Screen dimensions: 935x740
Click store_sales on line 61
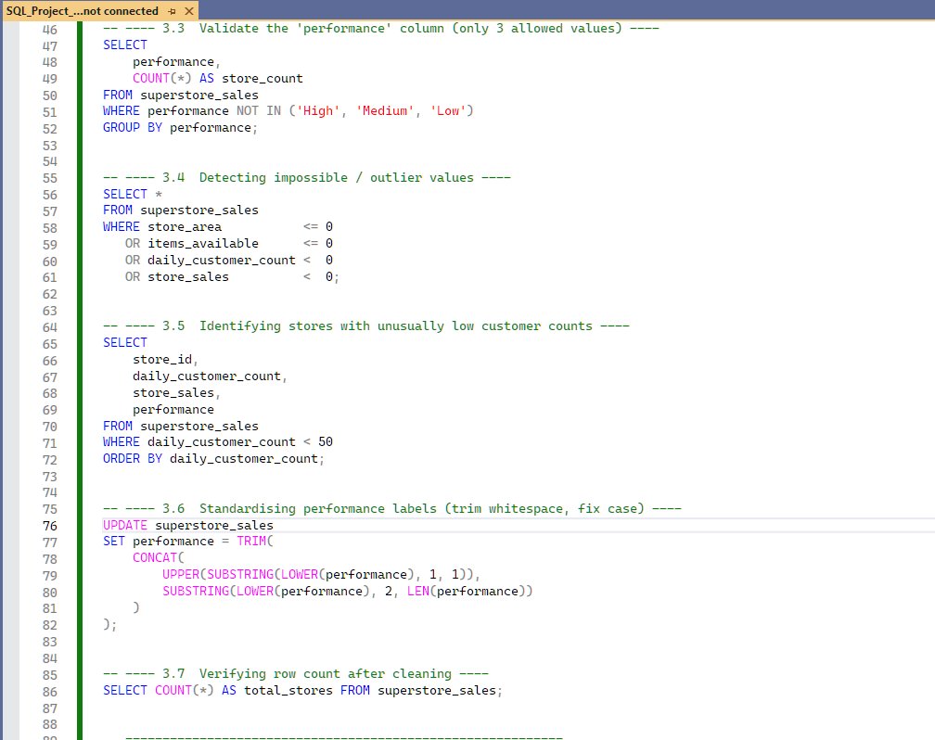pyautogui.click(x=187, y=276)
